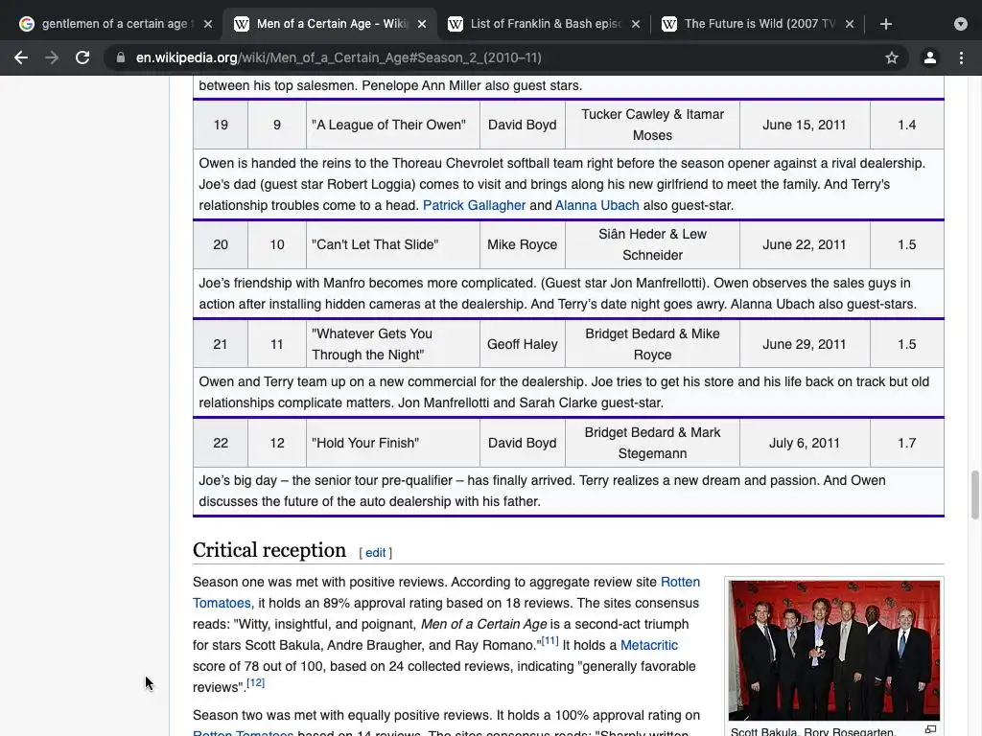Close 'The Future is Wild' tab
This screenshot has width=982, height=736.
[x=850, y=24]
